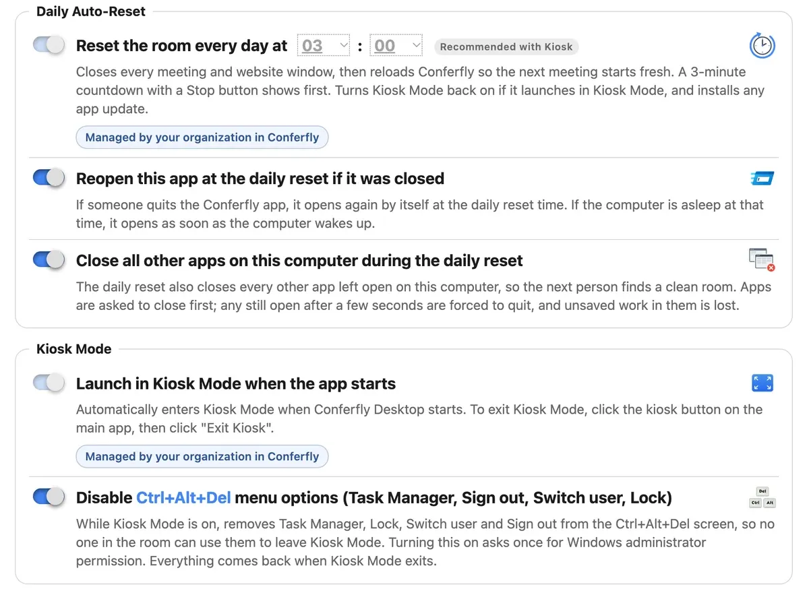Click the close other apps icon

click(x=762, y=259)
